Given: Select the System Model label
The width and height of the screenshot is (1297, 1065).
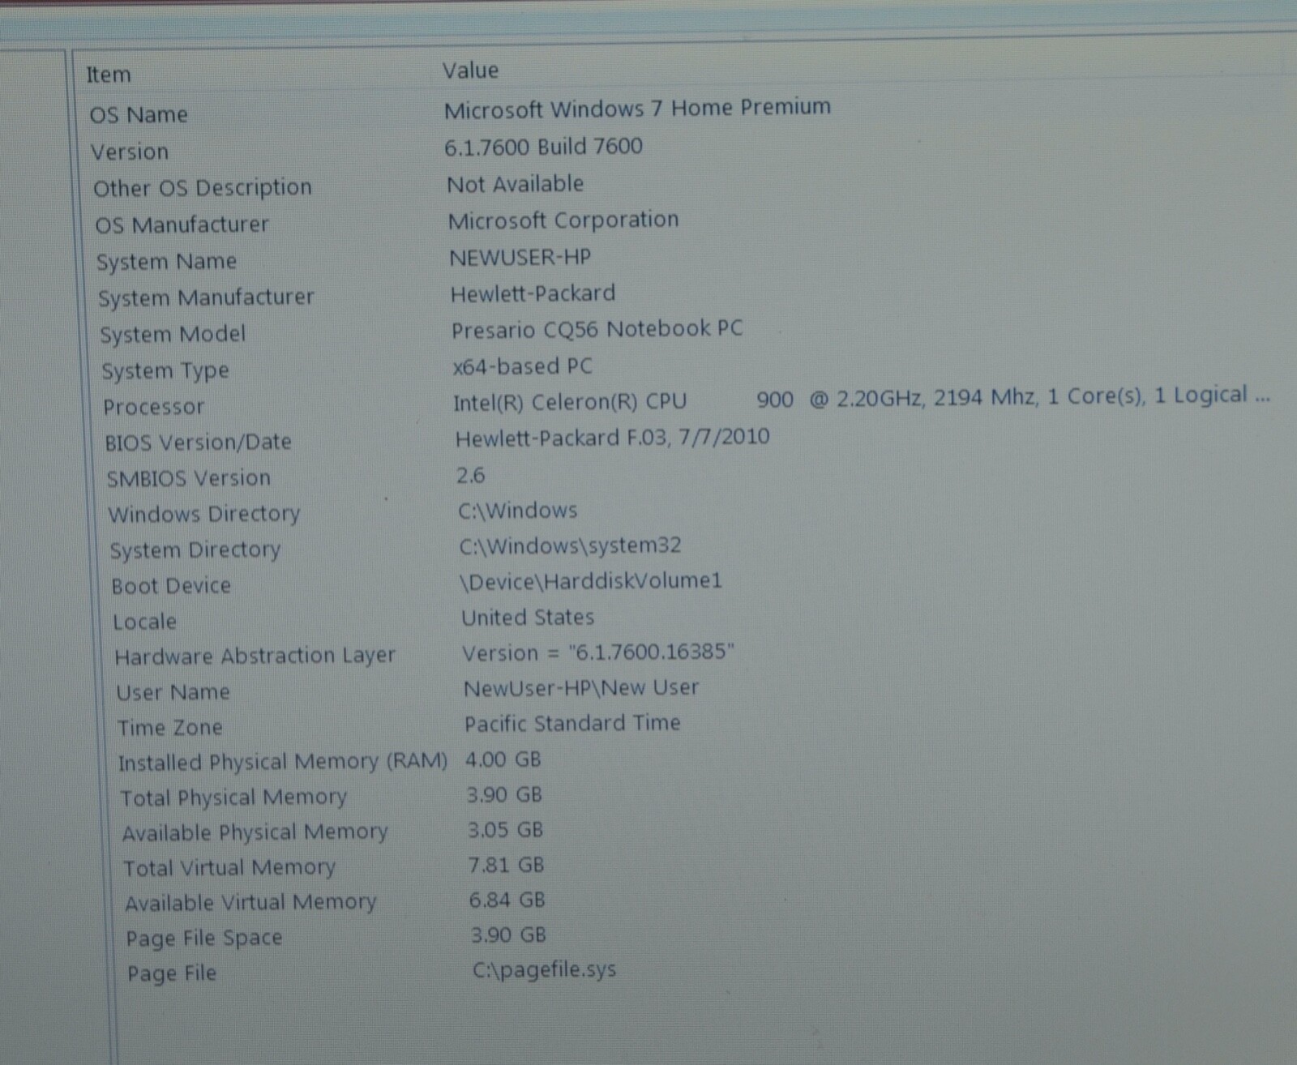Looking at the screenshot, I should pyautogui.click(x=173, y=334).
